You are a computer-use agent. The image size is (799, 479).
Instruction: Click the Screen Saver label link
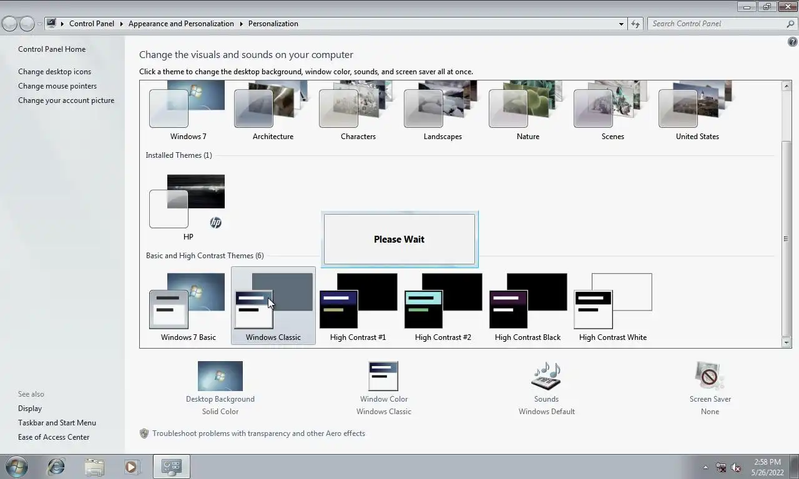(x=710, y=399)
